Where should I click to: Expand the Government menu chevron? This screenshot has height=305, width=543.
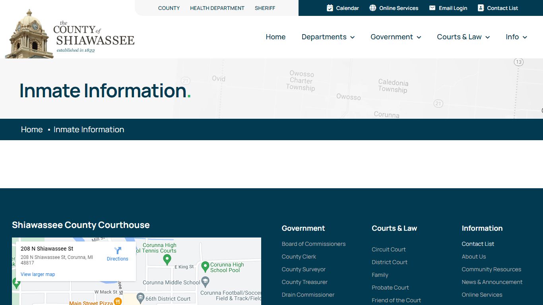point(419,37)
